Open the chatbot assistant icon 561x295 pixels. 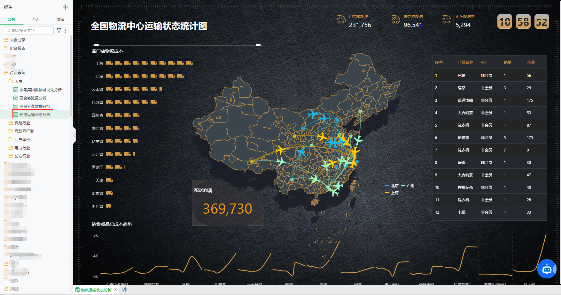pos(547,269)
